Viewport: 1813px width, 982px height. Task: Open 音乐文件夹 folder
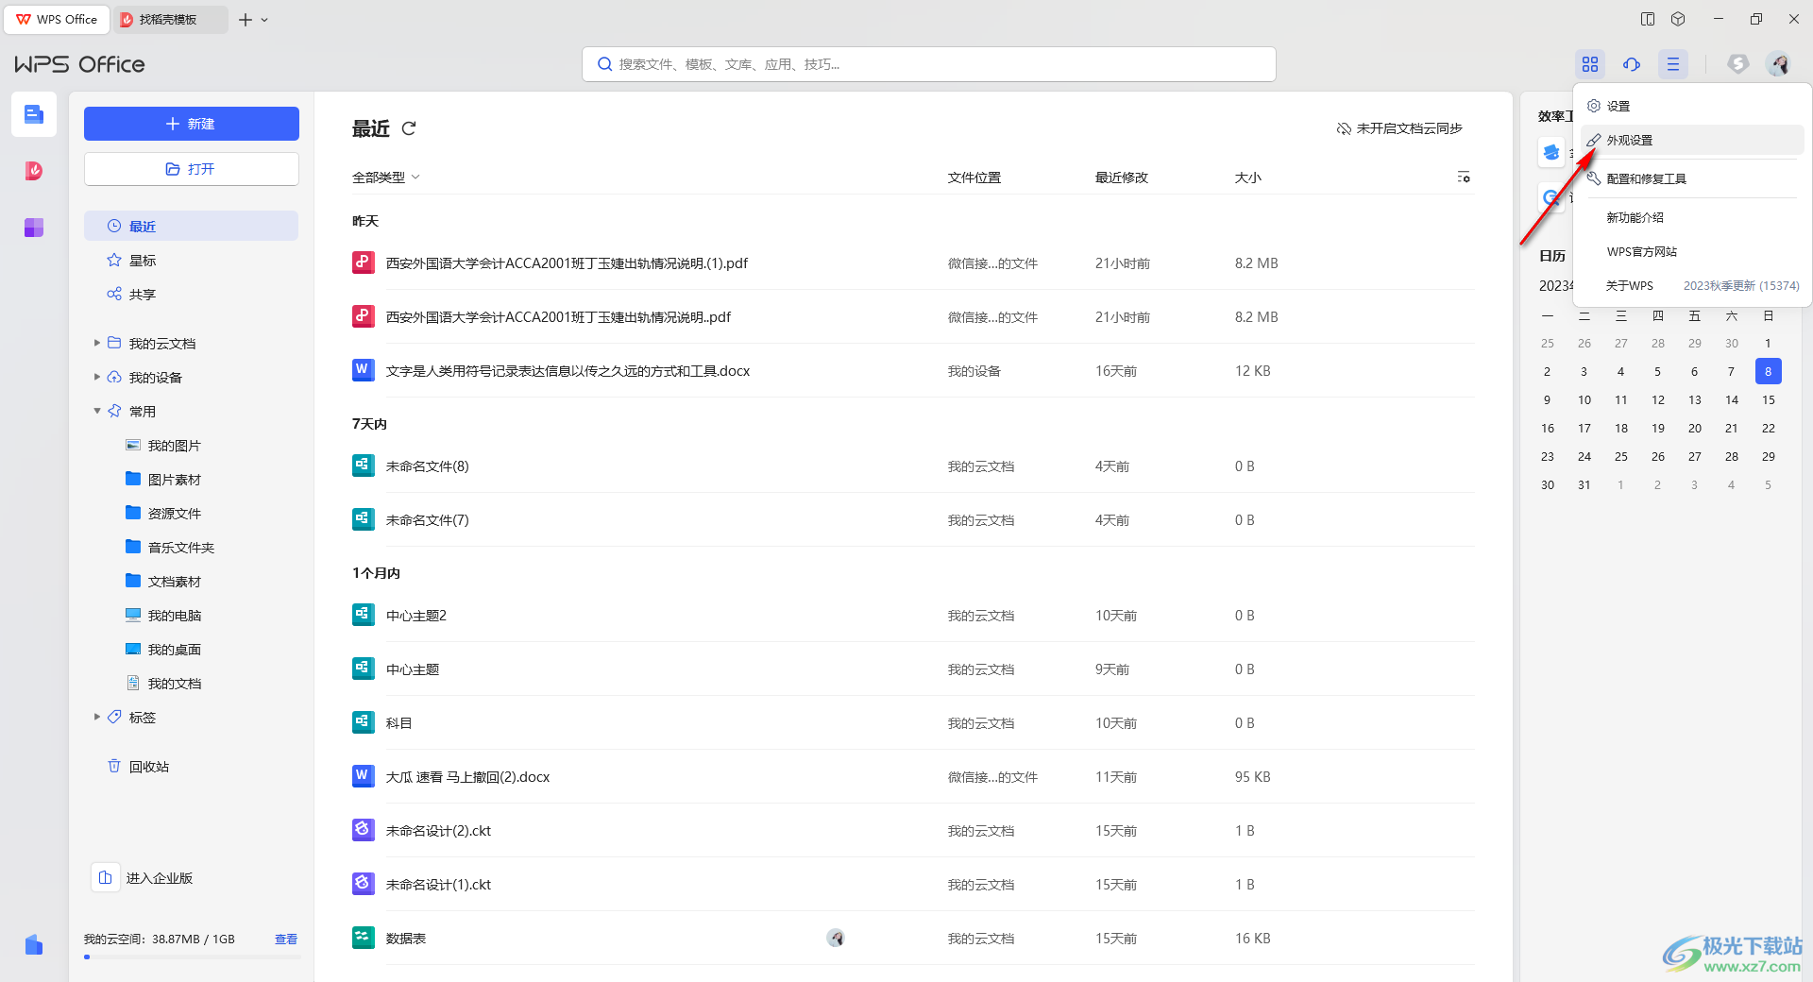click(x=170, y=548)
